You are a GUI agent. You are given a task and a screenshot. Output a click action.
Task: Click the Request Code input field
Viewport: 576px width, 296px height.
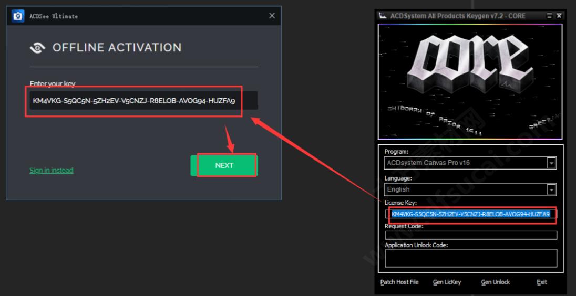[x=471, y=235]
